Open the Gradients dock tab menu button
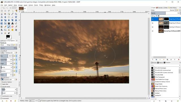The image size is (181, 102). click(180, 63)
